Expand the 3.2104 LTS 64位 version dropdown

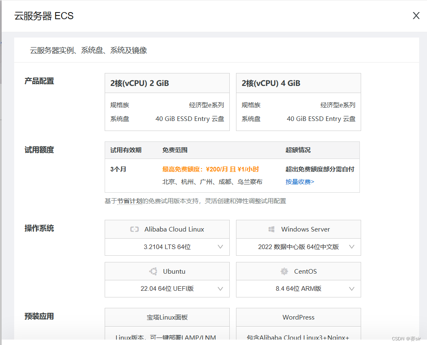coord(167,247)
